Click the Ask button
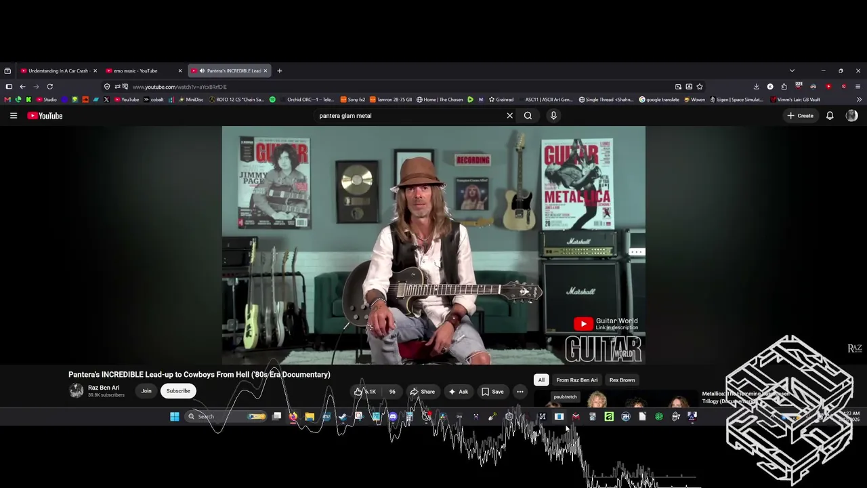Viewport: 867px width, 488px height. [x=458, y=392]
